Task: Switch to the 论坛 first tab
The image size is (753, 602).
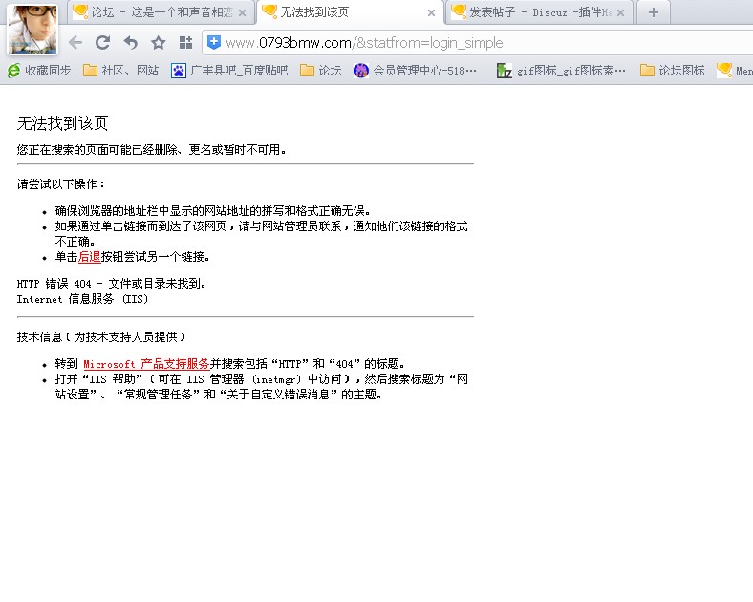Action: click(153, 12)
